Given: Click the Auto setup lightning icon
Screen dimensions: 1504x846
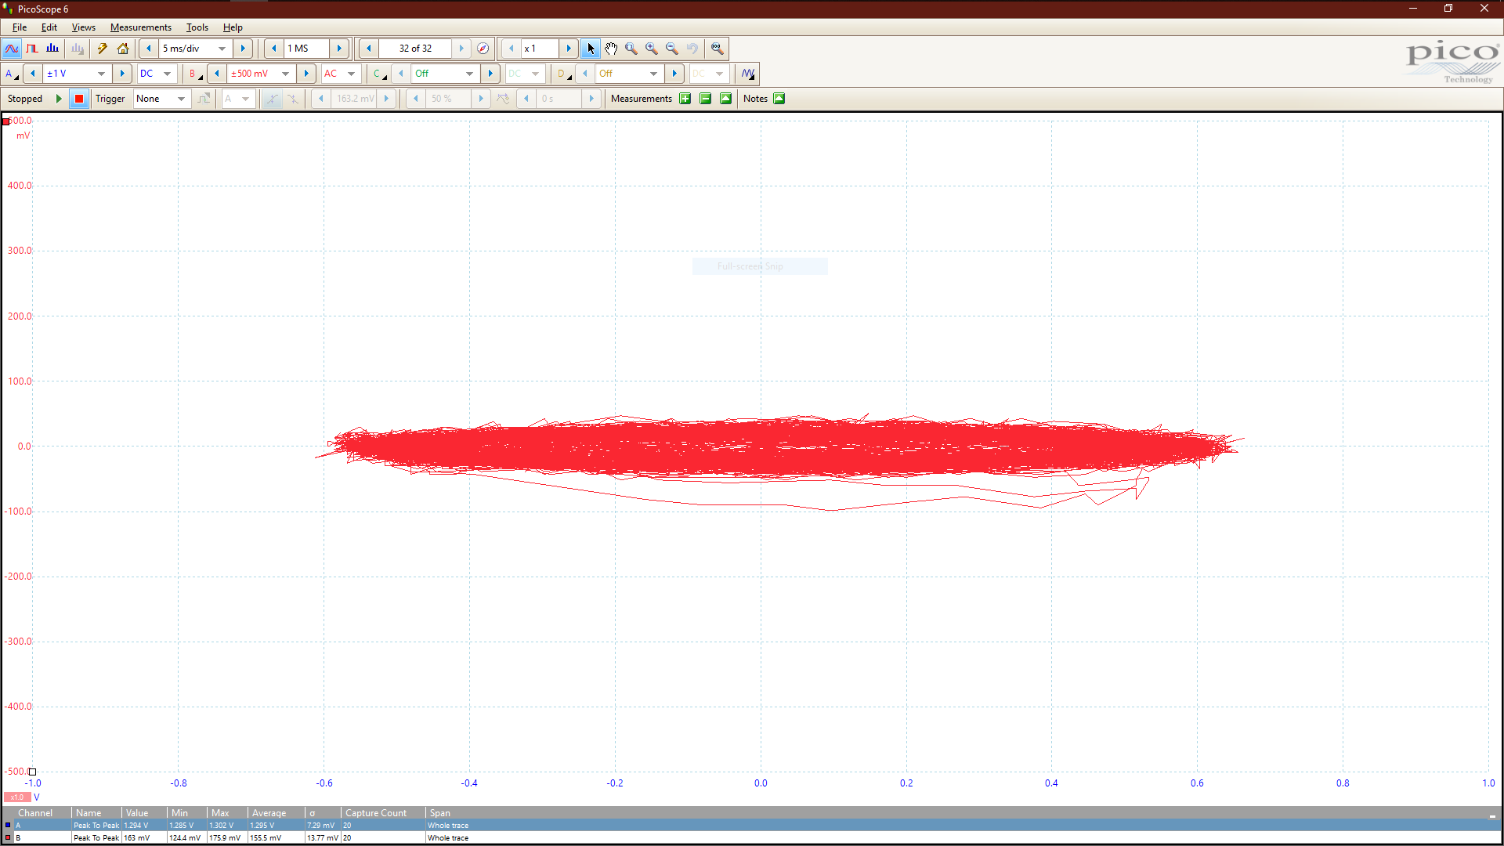Looking at the screenshot, I should click(102, 49).
